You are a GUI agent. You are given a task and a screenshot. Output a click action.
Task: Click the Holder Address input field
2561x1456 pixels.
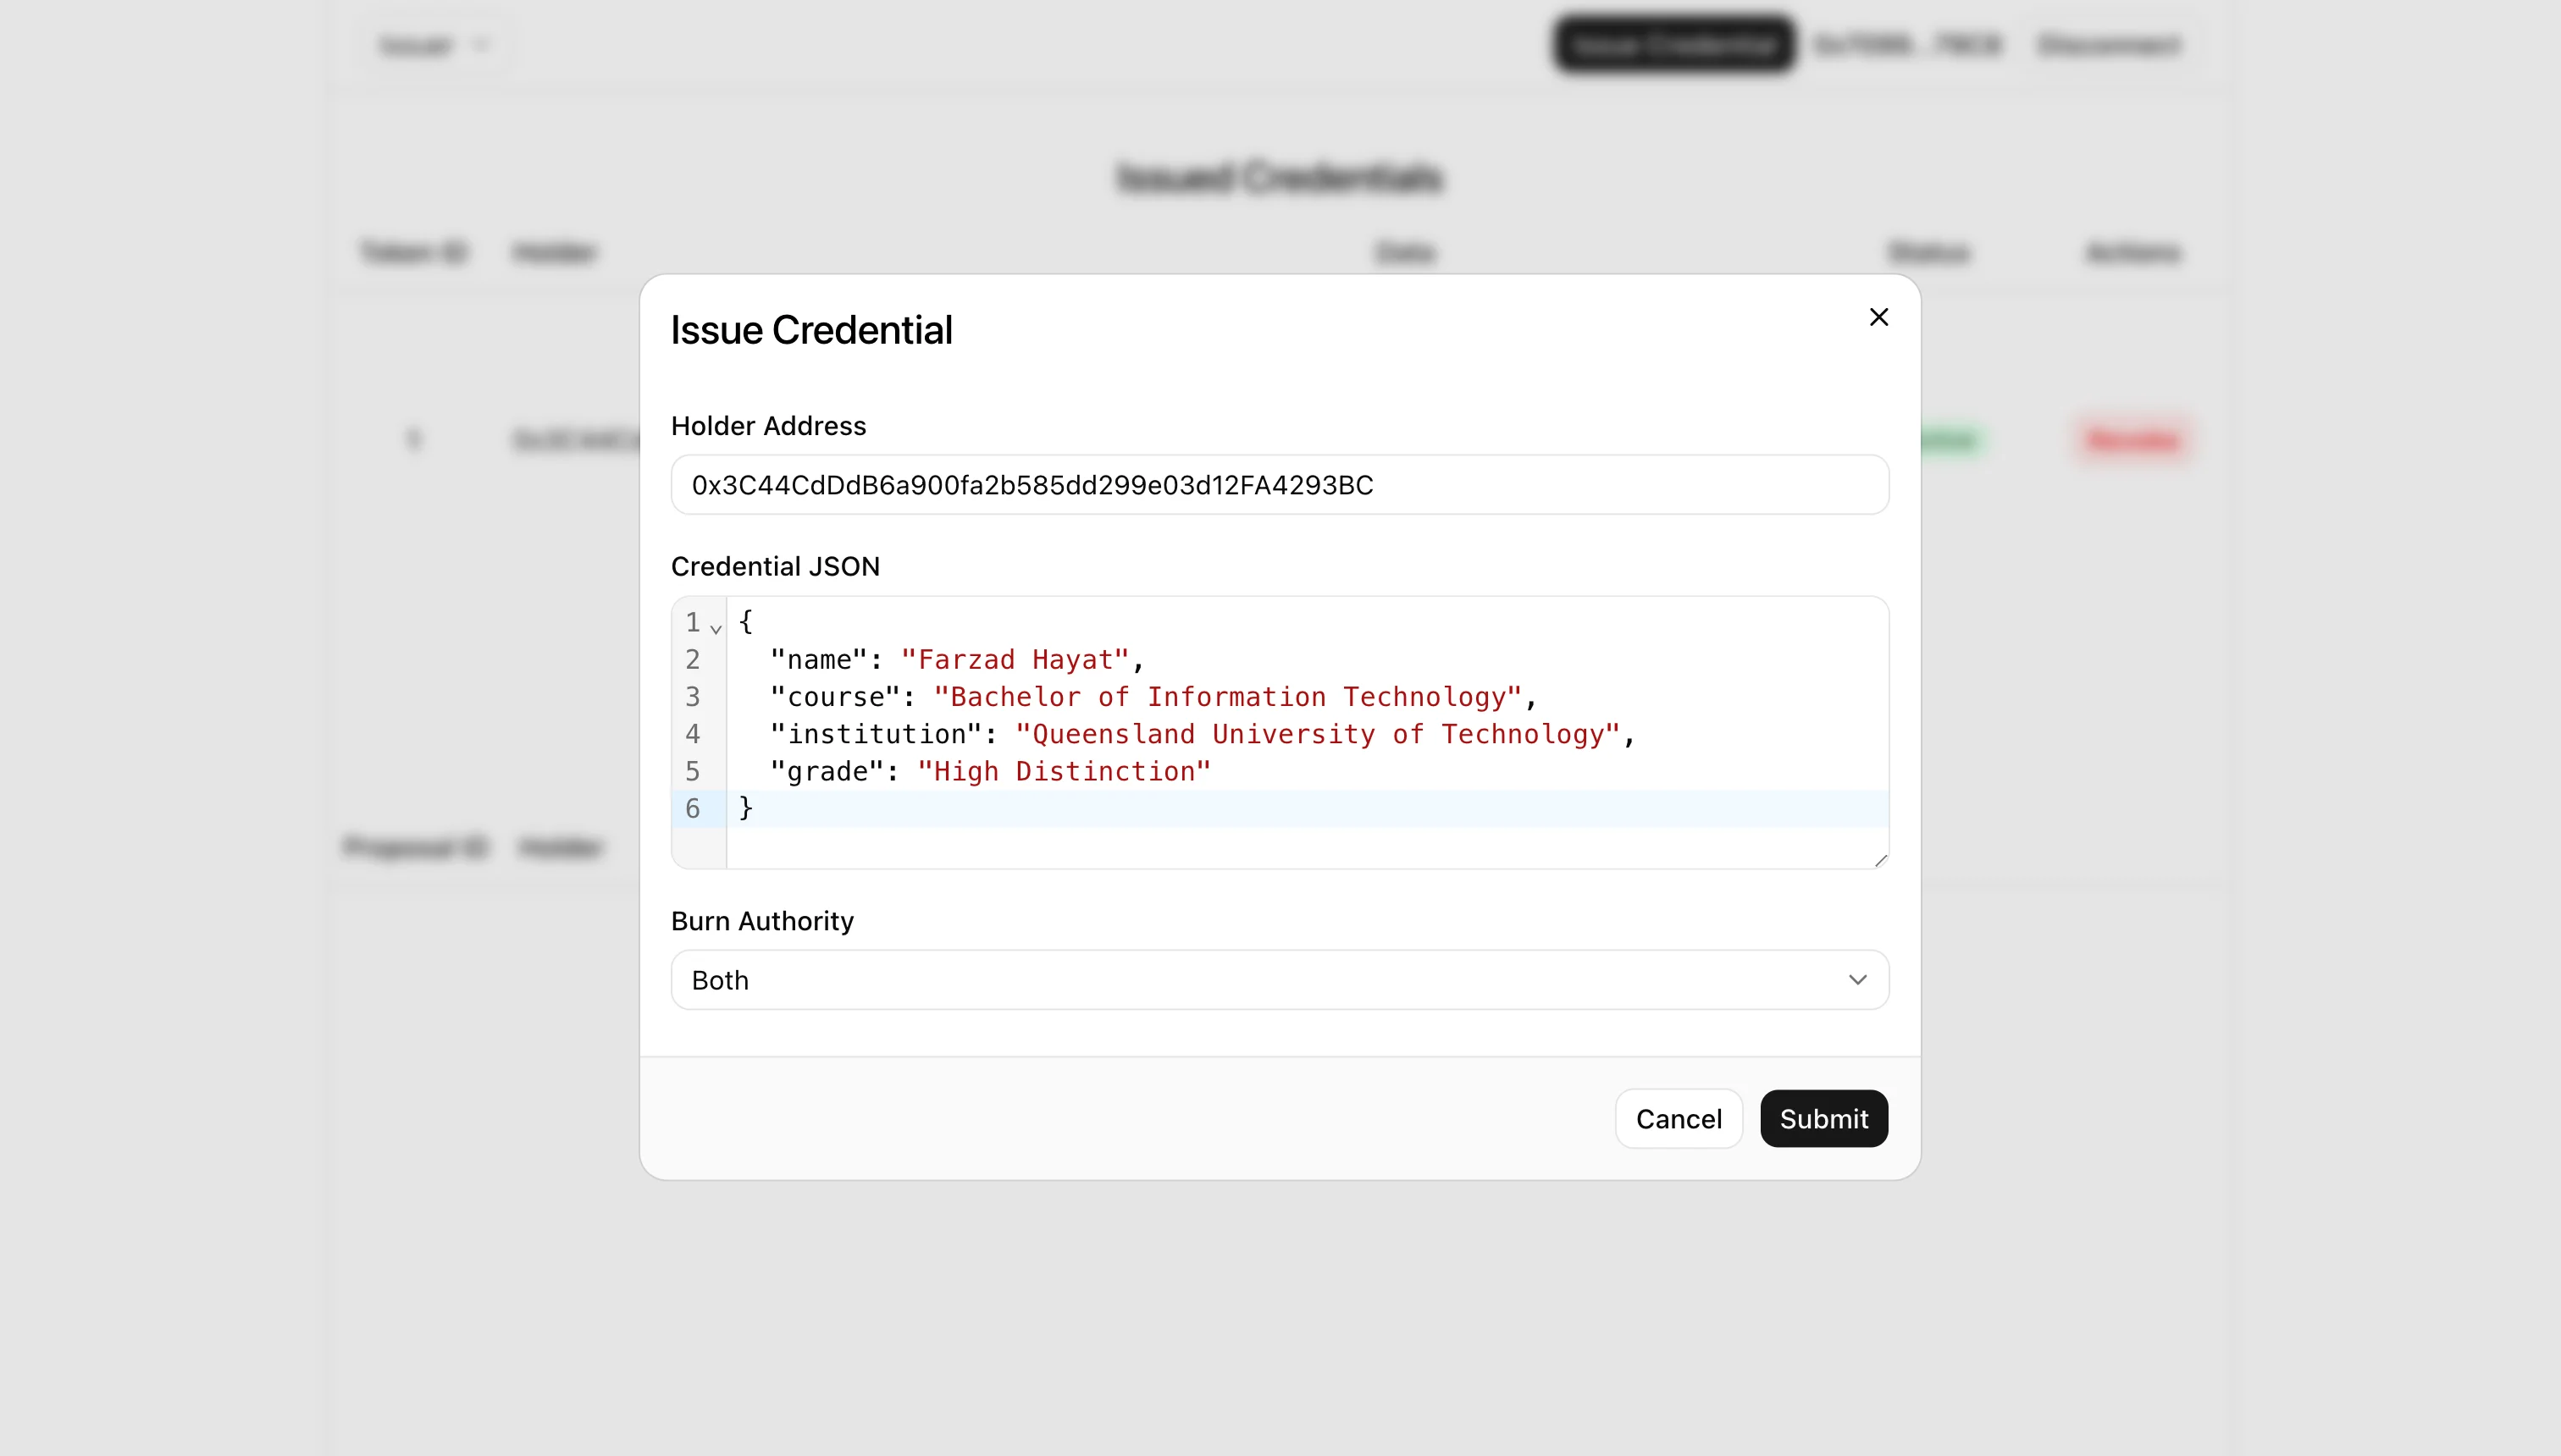tap(1280, 485)
